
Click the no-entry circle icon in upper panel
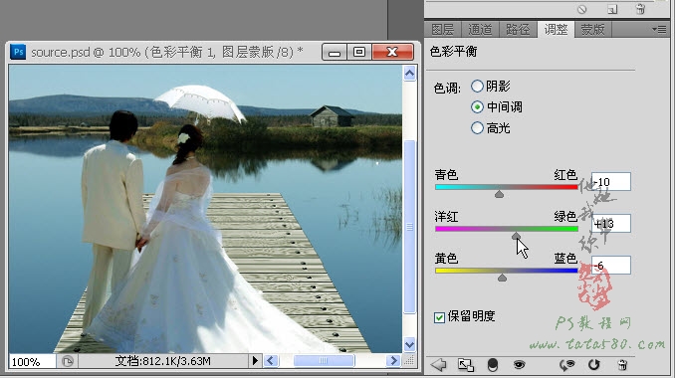tap(582, 10)
